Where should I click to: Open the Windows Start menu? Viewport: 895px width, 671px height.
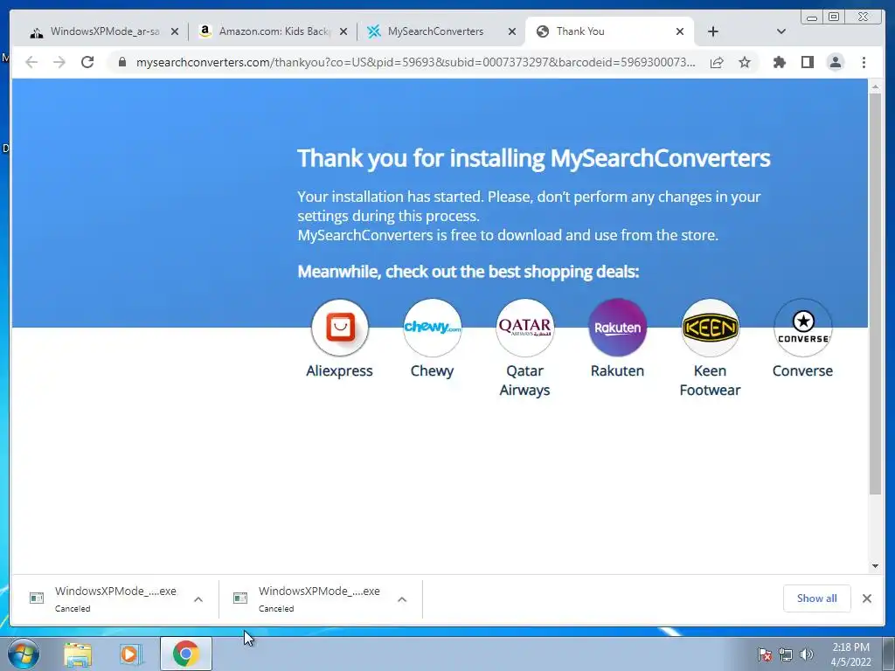tap(24, 654)
